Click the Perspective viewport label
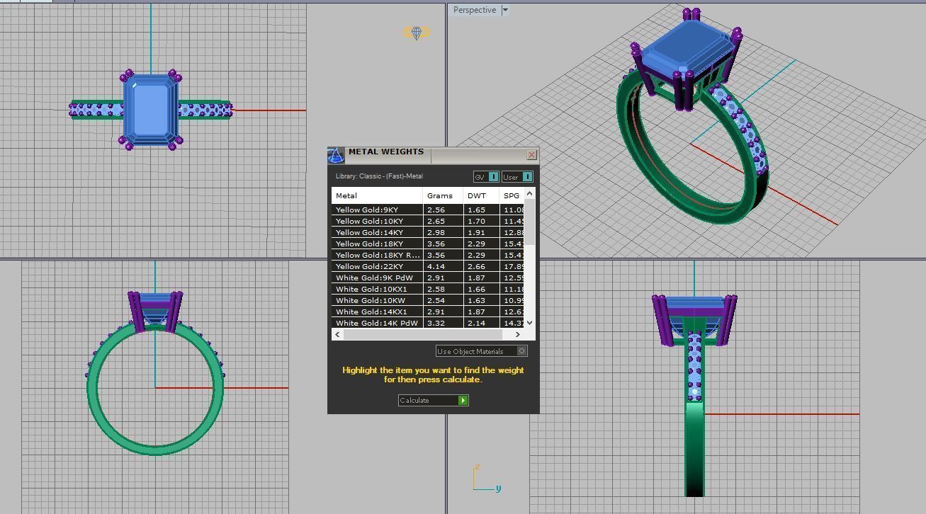The image size is (926, 514). [x=475, y=10]
